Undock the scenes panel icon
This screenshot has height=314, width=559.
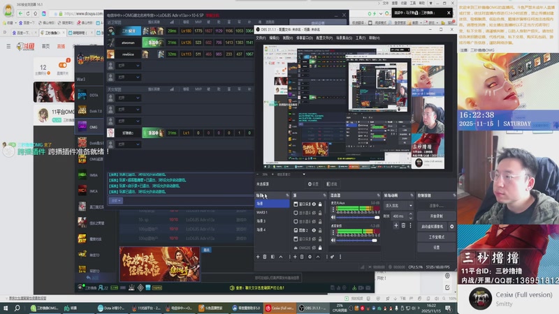(287, 195)
